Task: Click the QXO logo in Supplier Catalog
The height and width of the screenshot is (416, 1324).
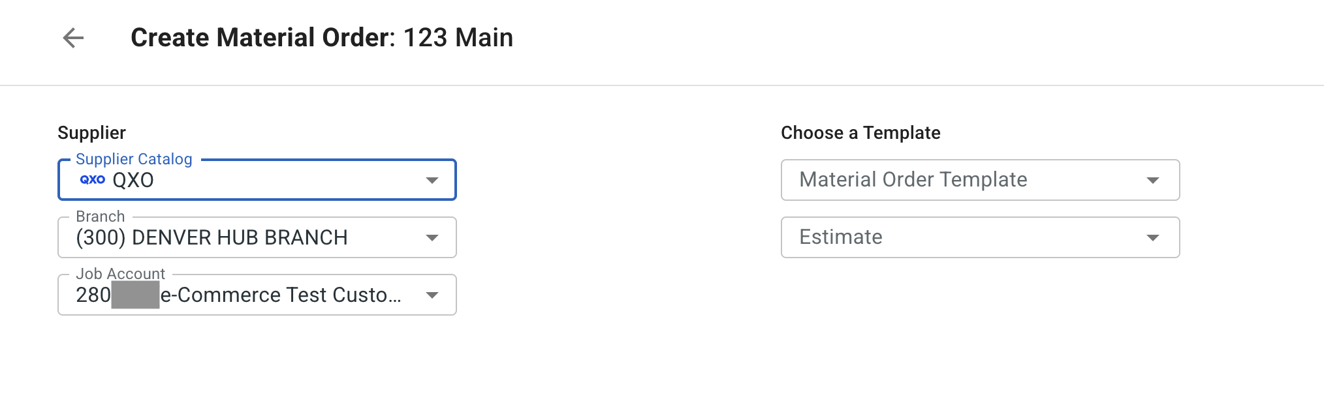Action: (93, 179)
